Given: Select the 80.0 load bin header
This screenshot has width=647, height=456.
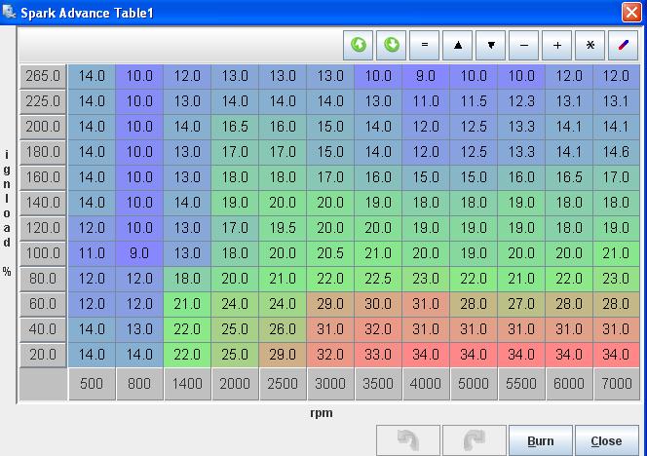Looking at the screenshot, I should coord(43,279).
